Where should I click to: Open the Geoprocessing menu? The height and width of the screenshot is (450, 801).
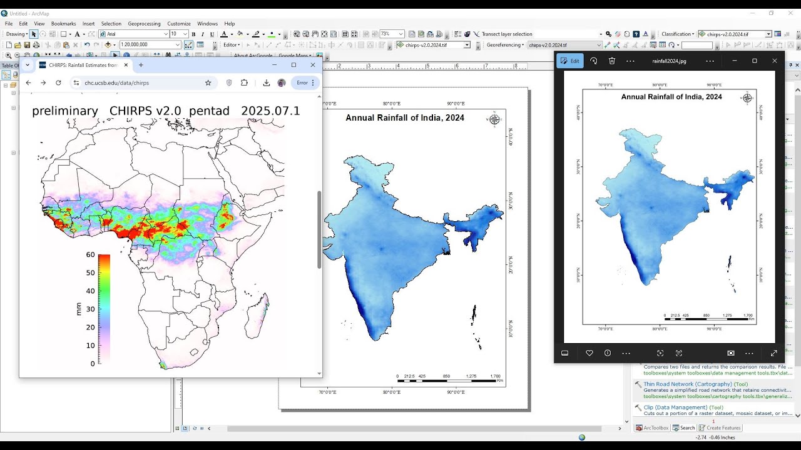pos(144,24)
